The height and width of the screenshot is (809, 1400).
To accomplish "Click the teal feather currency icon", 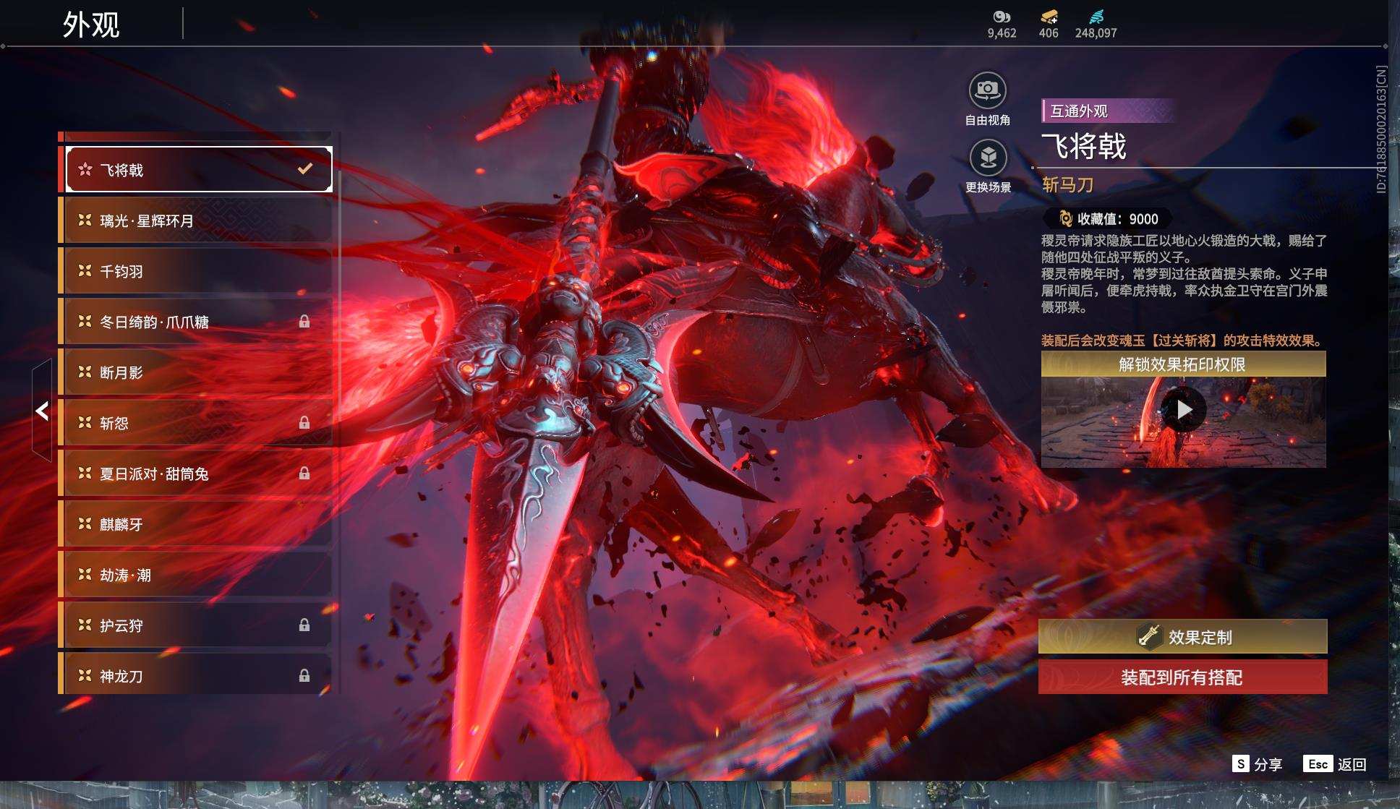I will 1096,17.
